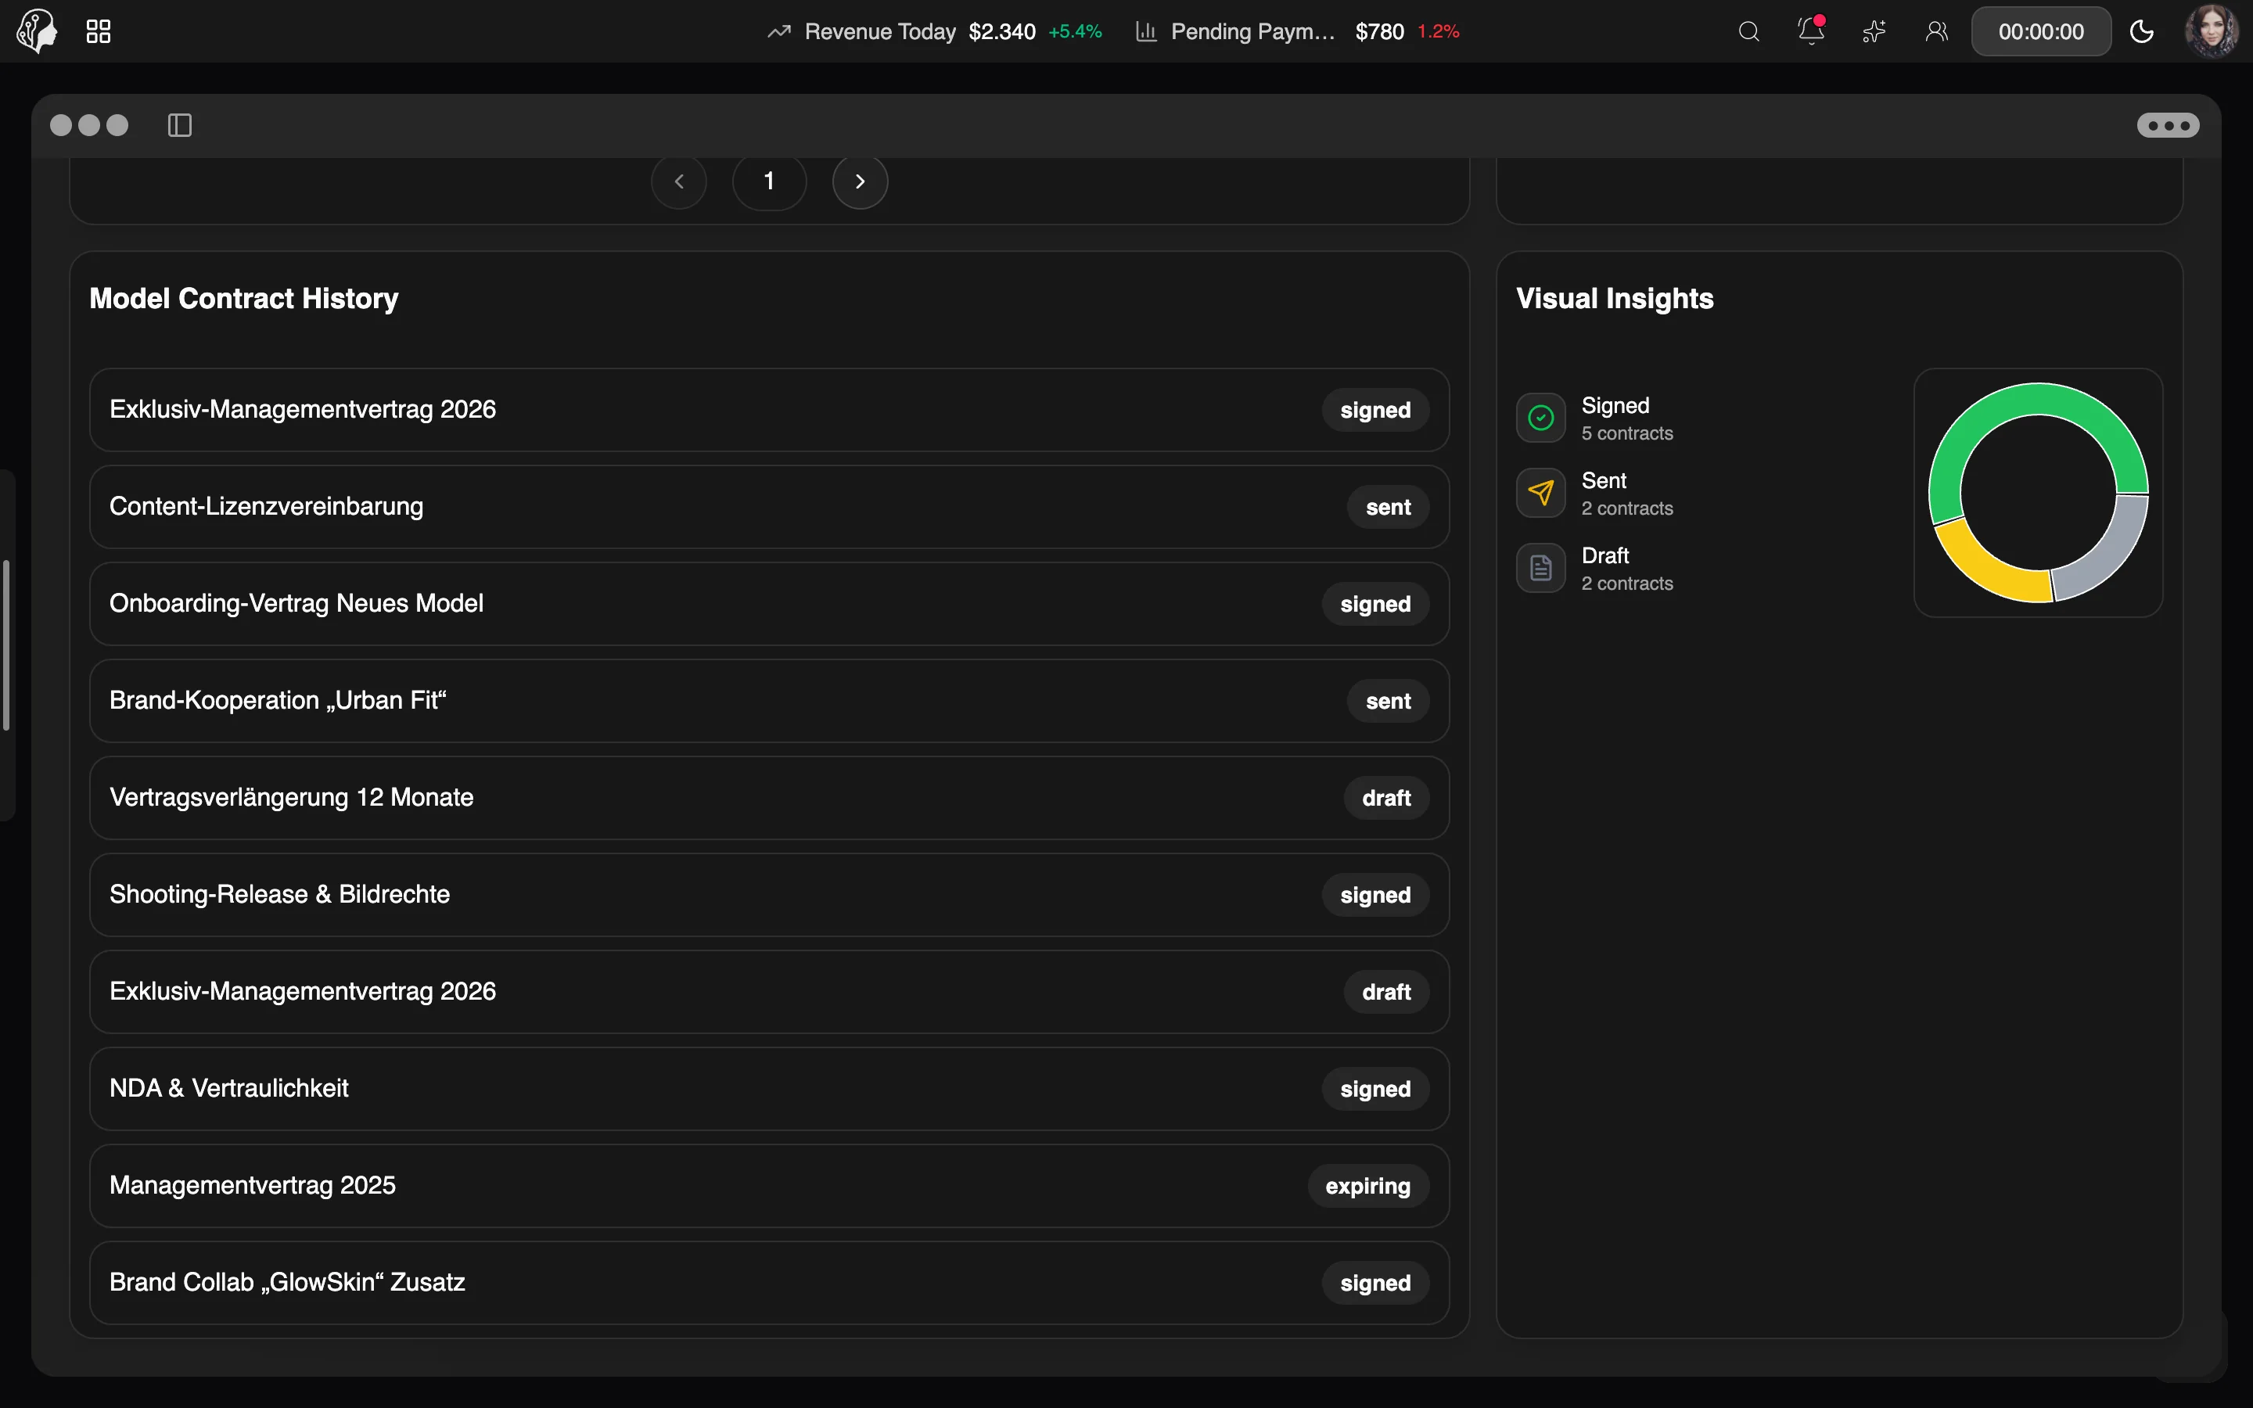This screenshot has width=2253, height=1408.
Task: Open the apps grid menu
Action: tap(99, 31)
